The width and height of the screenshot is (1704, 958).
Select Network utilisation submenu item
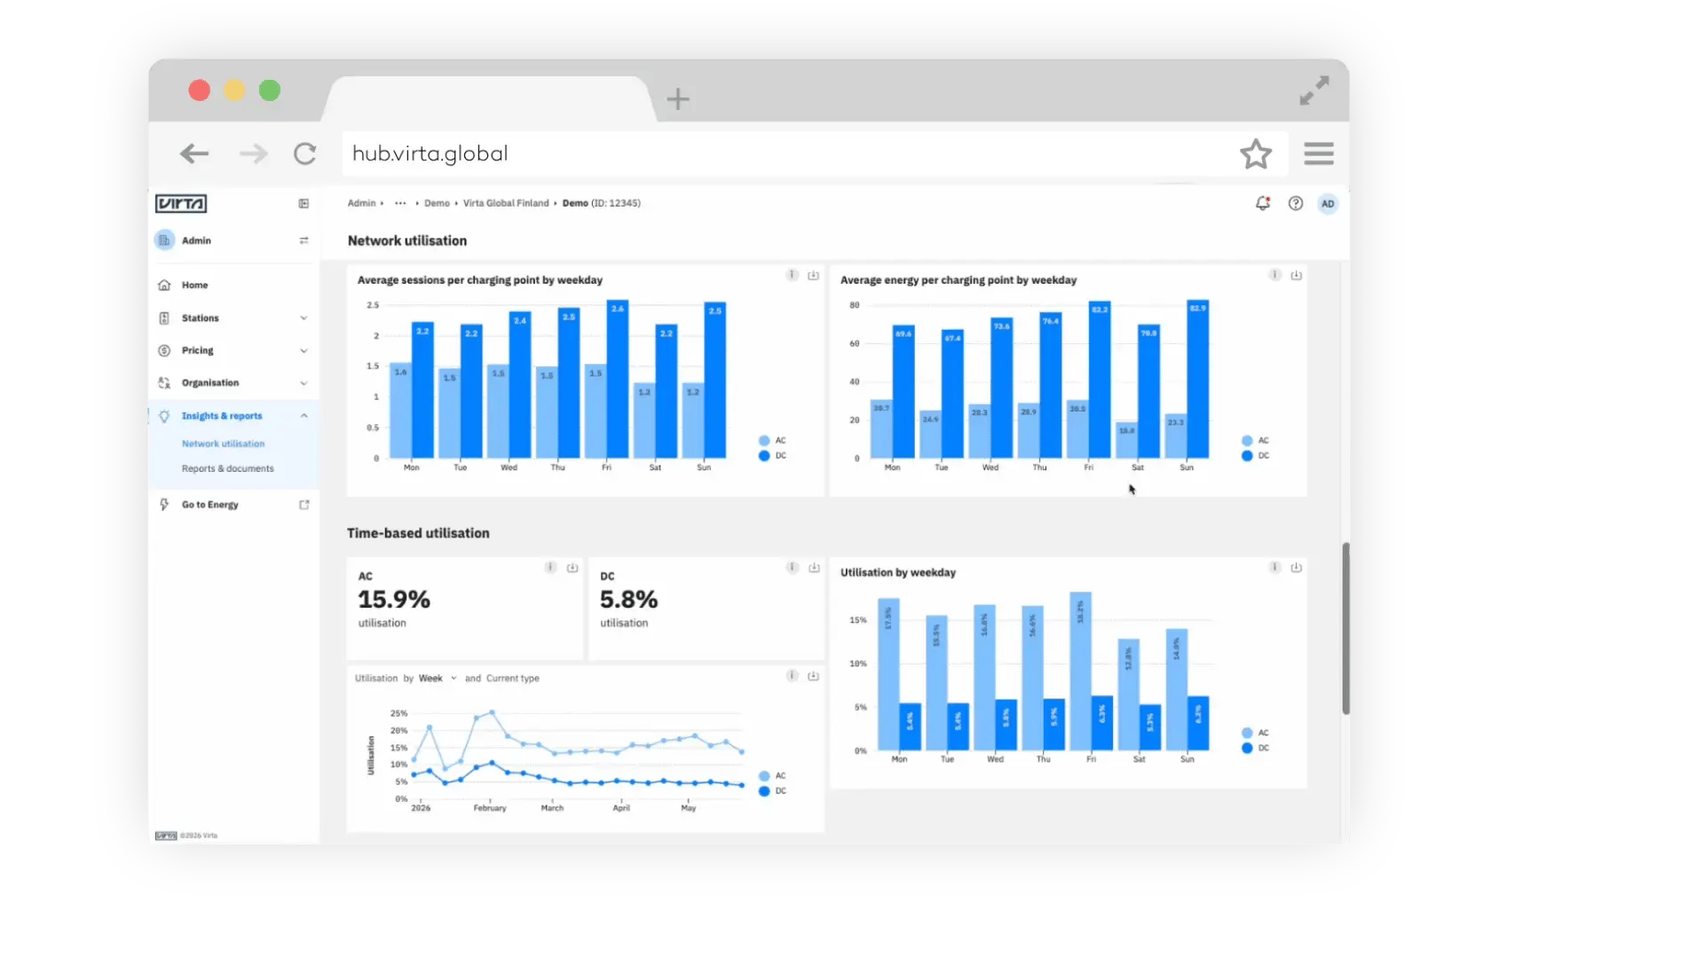coord(223,444)
